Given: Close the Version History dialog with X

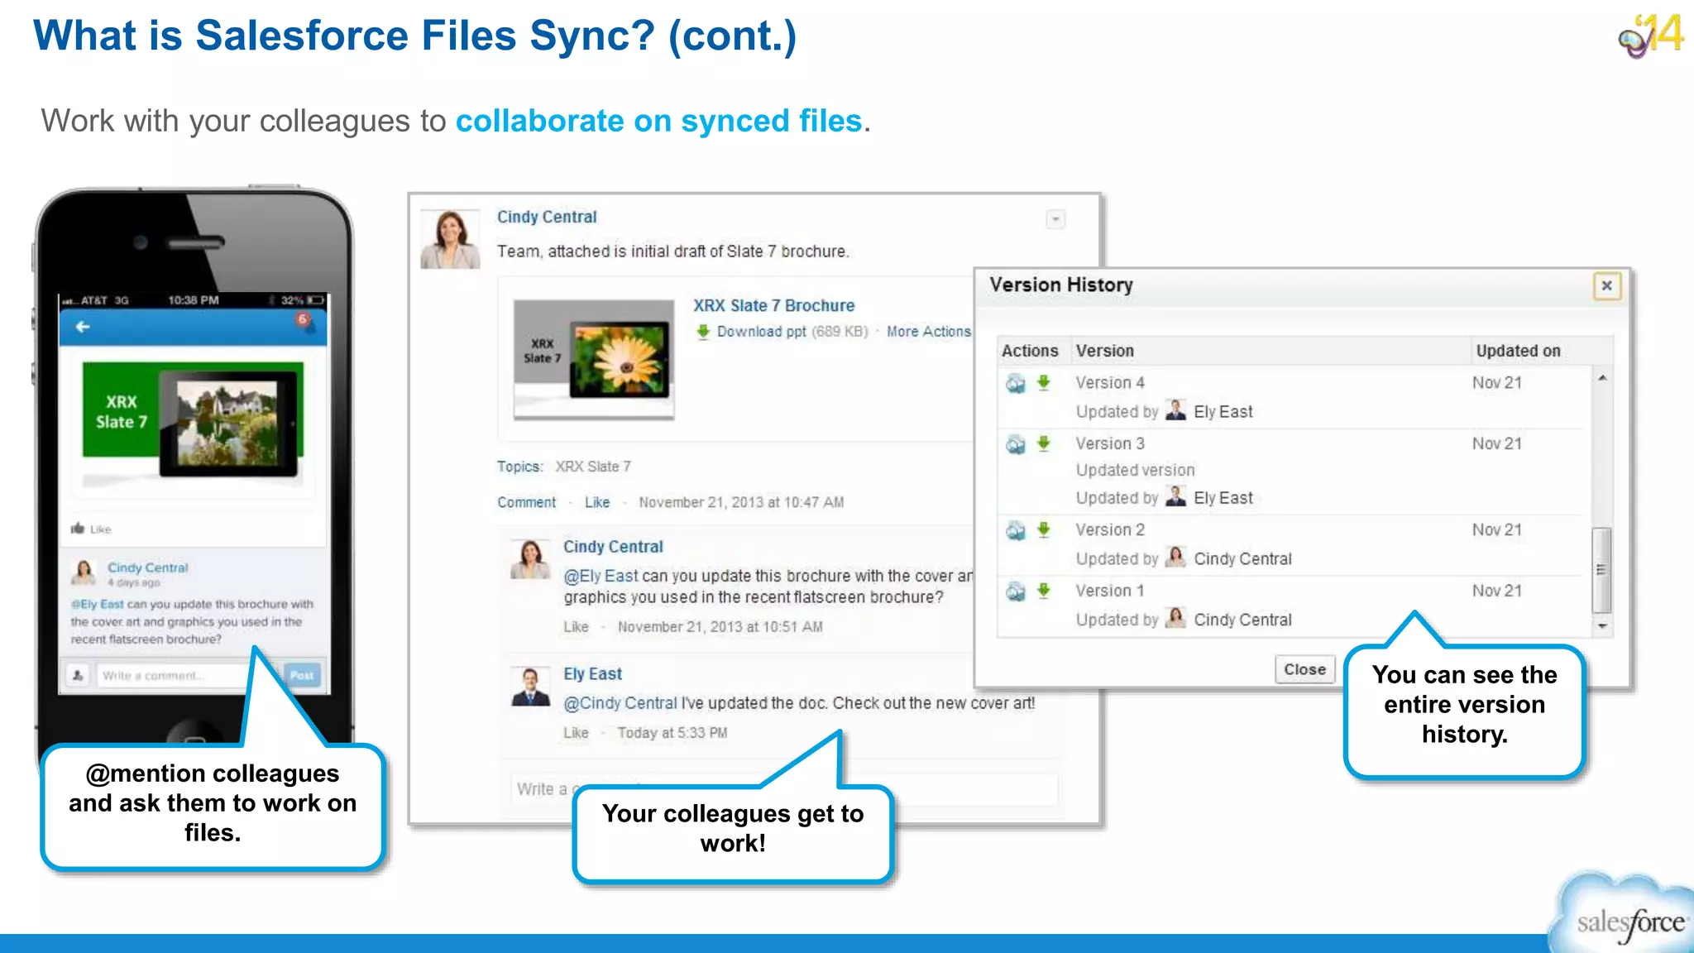Looking at the screenshot, I should tap(1606, 285).
